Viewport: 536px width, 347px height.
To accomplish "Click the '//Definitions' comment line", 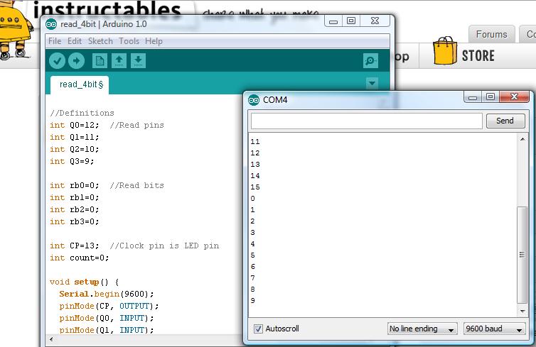I will coord(82,113).
